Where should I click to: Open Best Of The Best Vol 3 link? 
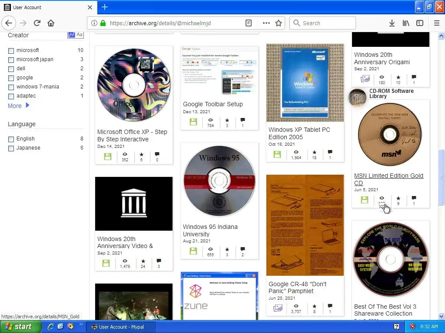click(385, 310)
